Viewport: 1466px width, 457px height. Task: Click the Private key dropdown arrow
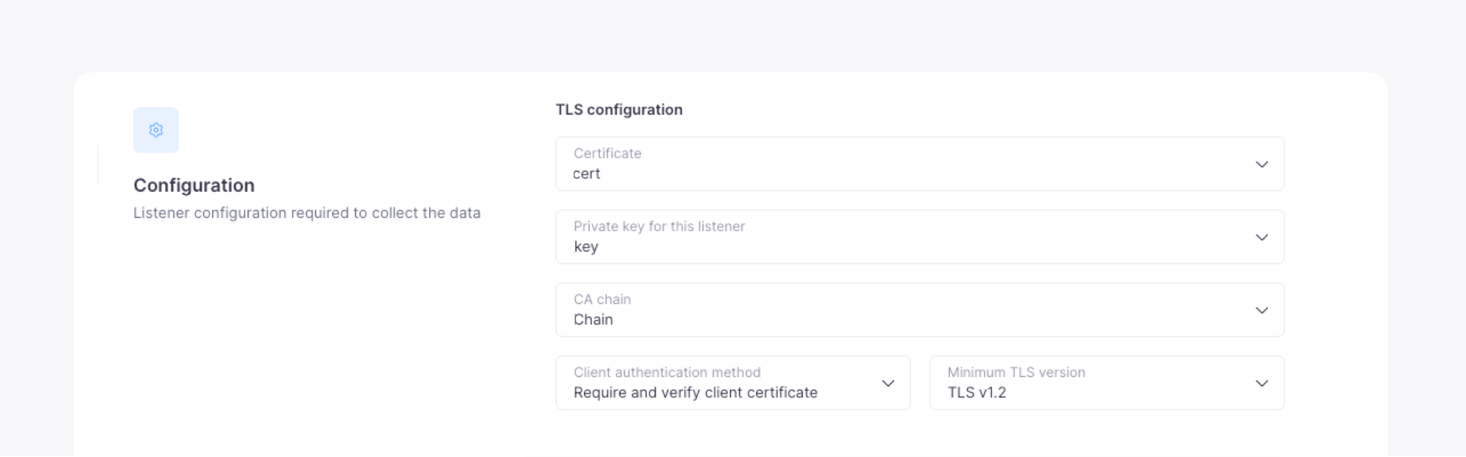1261,237
